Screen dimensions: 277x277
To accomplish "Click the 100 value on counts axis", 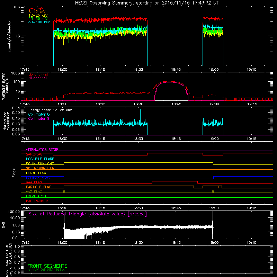I will click(x=16, y=7).
